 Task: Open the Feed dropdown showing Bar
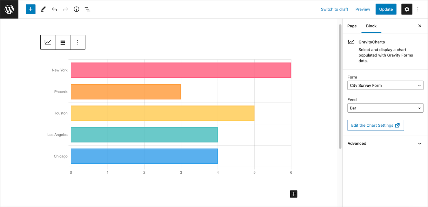tap(385, 108)
